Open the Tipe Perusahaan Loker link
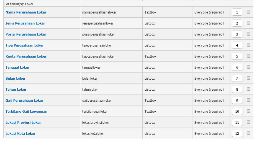Viewport: 257px width, 143px height. click(25, 45)
